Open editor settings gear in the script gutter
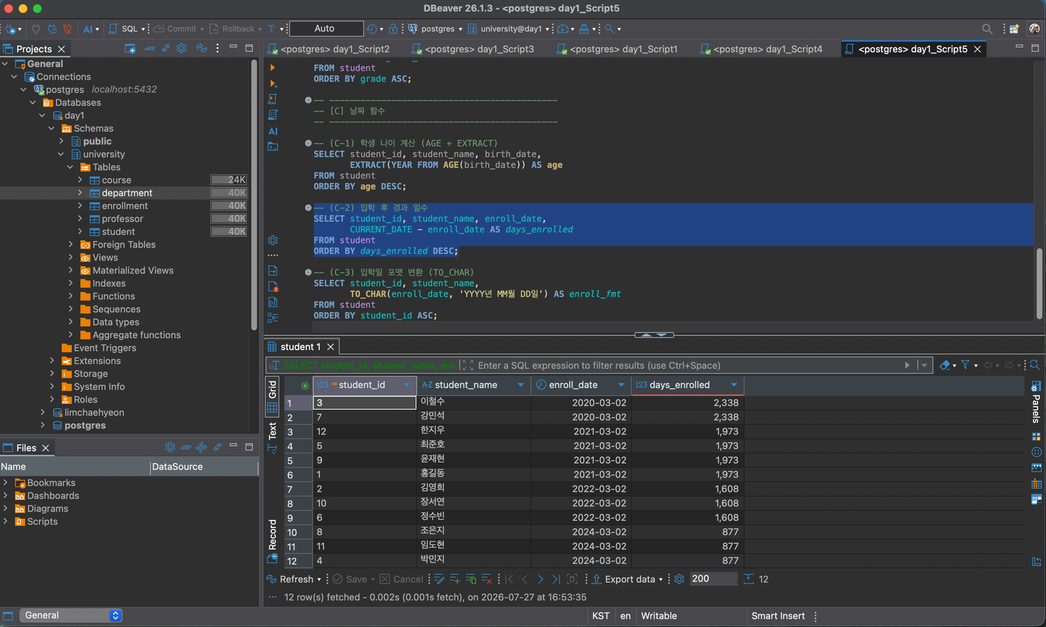Viewport: 1046px width, 627px height. (x=273, y=240)
